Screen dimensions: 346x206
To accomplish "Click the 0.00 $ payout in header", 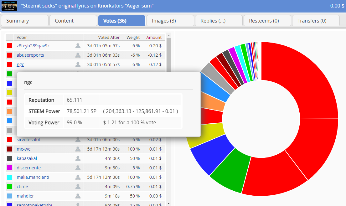I will 337,6.
